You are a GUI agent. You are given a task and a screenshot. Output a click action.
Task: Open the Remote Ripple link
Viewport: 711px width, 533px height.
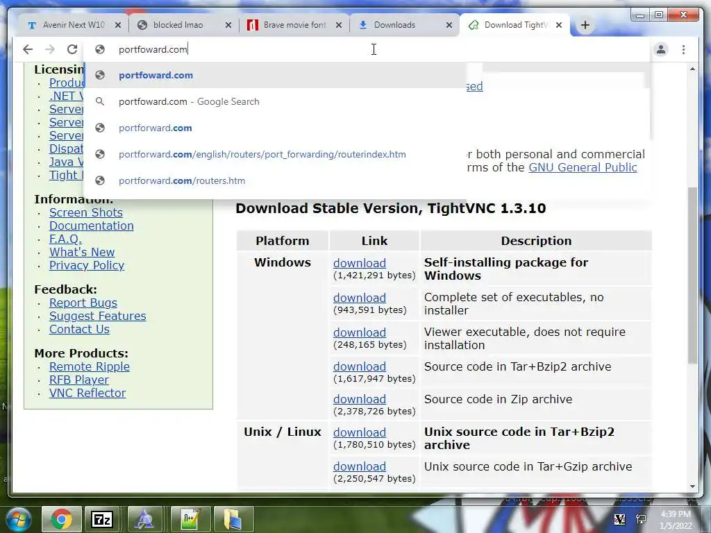coord(90,366)
